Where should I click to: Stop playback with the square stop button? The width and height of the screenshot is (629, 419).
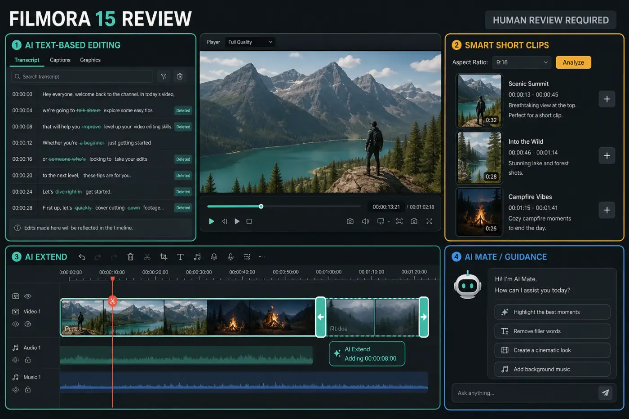249,221
